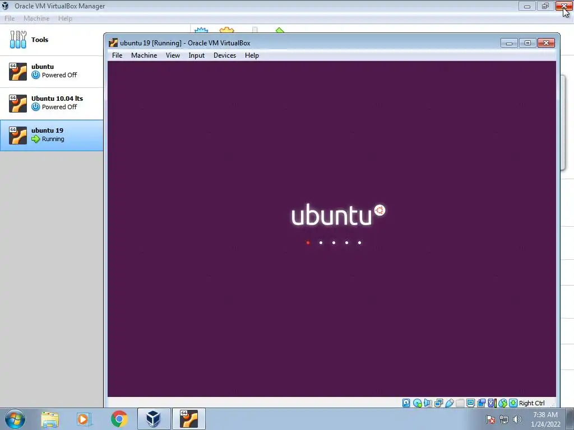Click the Tools wrench icon in Manager
The width and height of the screenshot is (574, 430).
18,40
